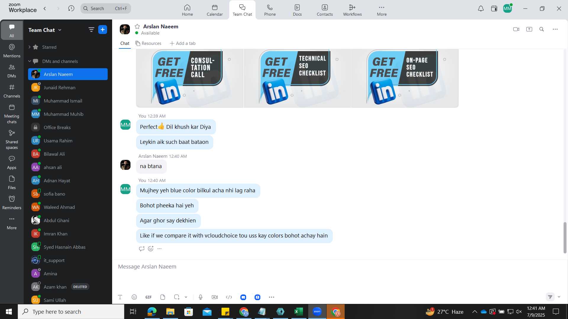Add a reaction to last message
568x319 pixels.
point(151,249)
